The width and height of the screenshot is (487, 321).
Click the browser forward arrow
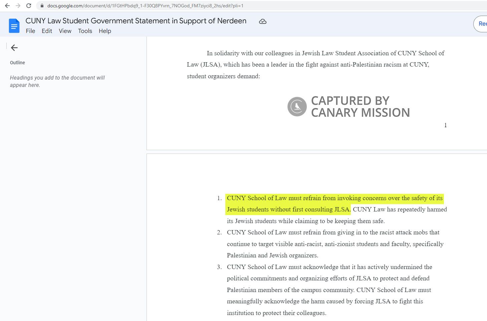[18, 6]
